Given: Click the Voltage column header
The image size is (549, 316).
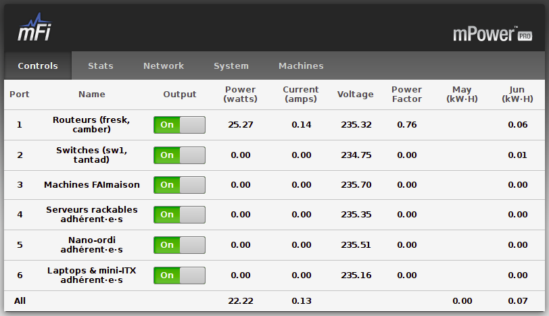Looking at the screenshot, I should (356, 95).
